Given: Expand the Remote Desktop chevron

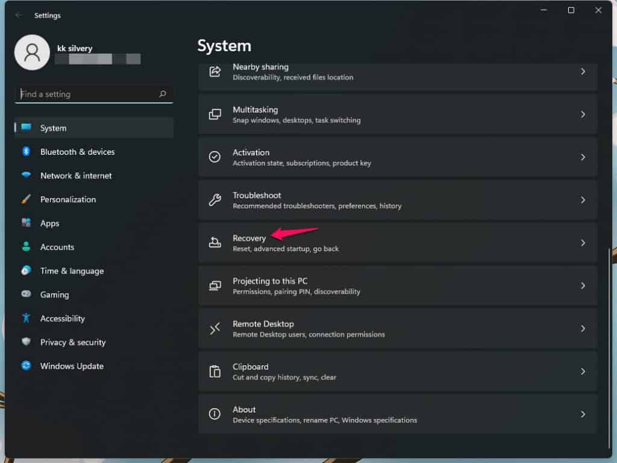Looking at the screenshot, I should click(583, 329).
